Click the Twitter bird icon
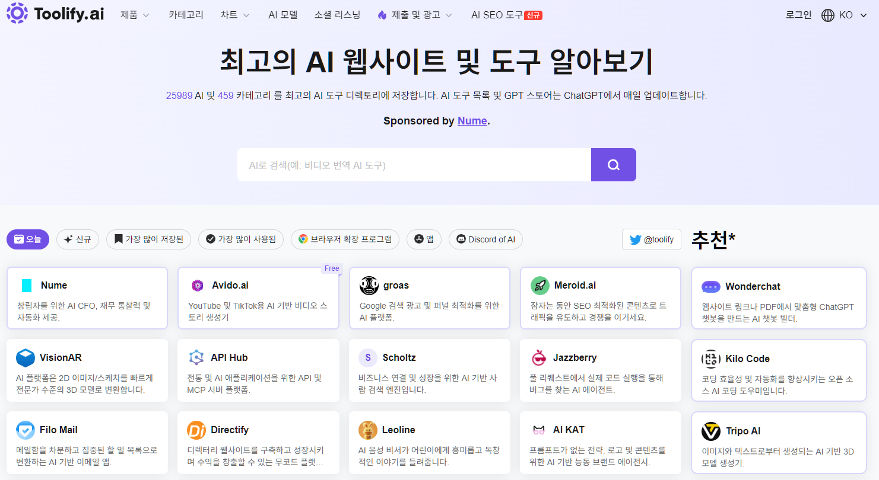 coord(635,240)
